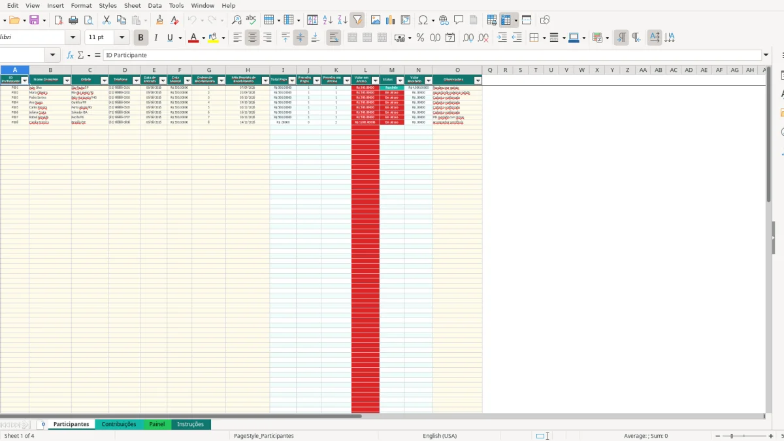Screen dimensions: 784x441
Task: Toggle Left-to-Right paragraph direction
Action: click(621, 38)
